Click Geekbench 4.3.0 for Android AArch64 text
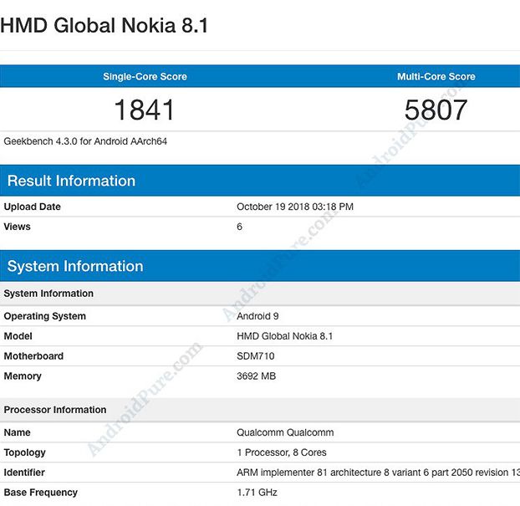The height and width of the screenshot is (506, 520). click(85, 141)
